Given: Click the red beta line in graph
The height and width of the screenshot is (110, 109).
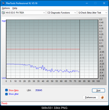Looking at the screenshot, I should (43, 49).
